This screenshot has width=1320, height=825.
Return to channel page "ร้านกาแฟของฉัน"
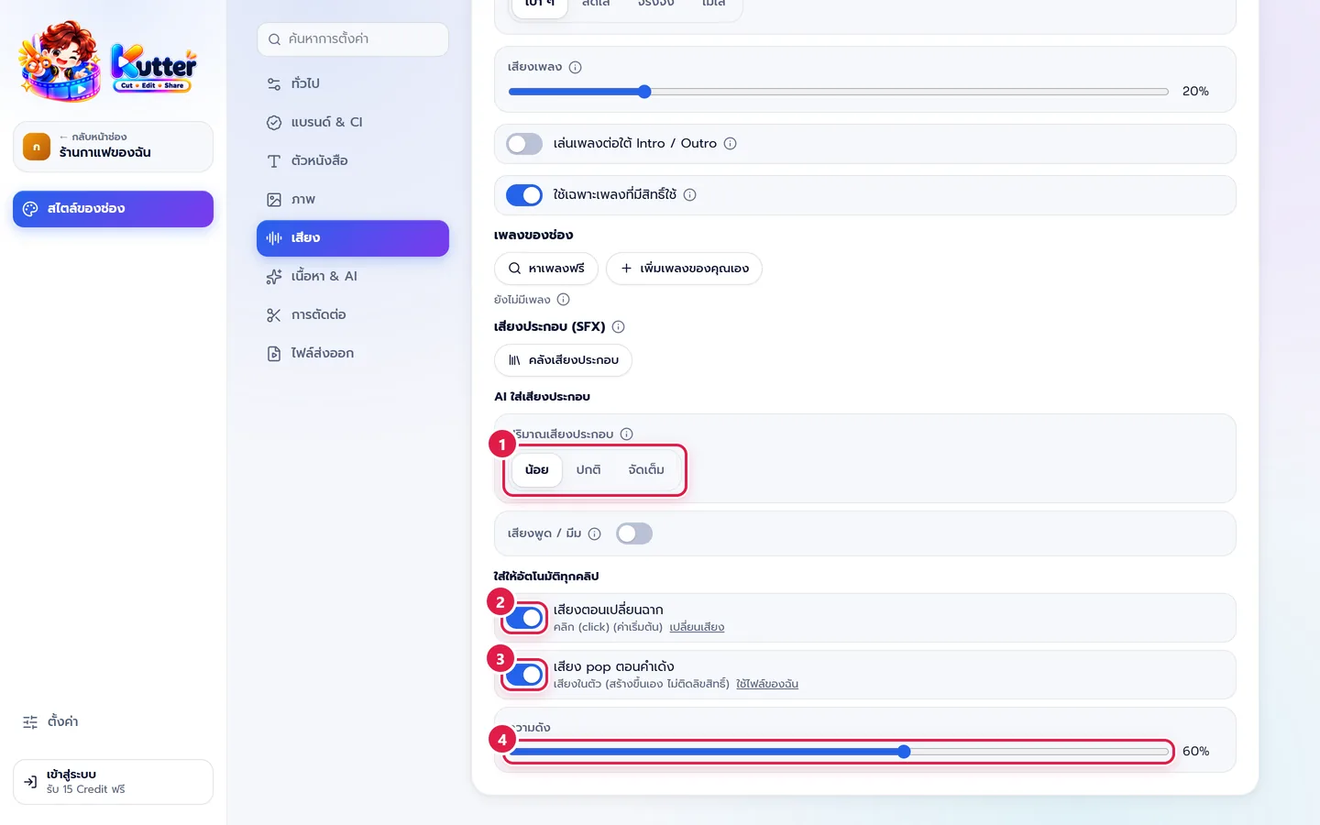(113, 147)
